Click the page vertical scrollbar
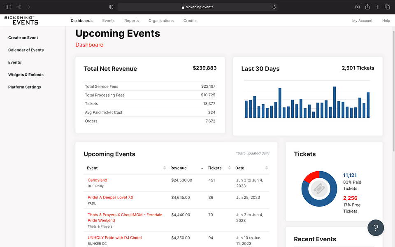395x247 pixels. click(393, 91)
